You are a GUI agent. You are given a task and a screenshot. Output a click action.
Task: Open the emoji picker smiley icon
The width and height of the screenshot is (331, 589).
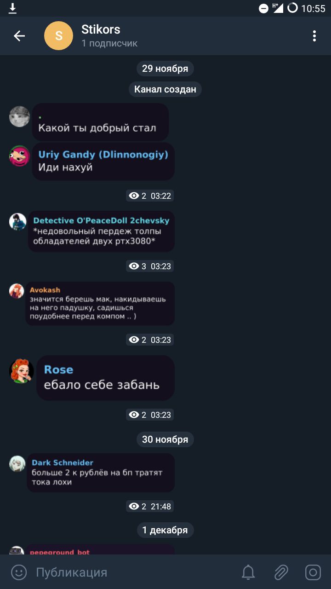pyautogui.click(x=19, y=572)
